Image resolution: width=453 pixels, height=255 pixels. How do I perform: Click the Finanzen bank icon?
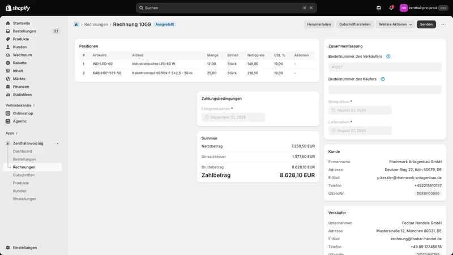click(x=8, y=87)
